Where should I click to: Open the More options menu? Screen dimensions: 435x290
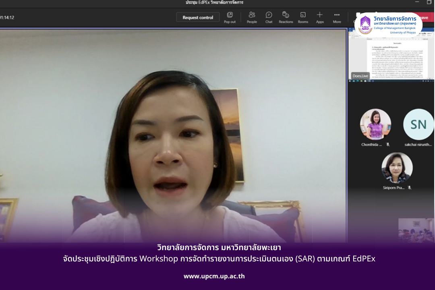click(337, 17)
